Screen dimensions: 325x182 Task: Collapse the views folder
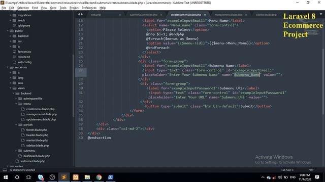(10, 88)
